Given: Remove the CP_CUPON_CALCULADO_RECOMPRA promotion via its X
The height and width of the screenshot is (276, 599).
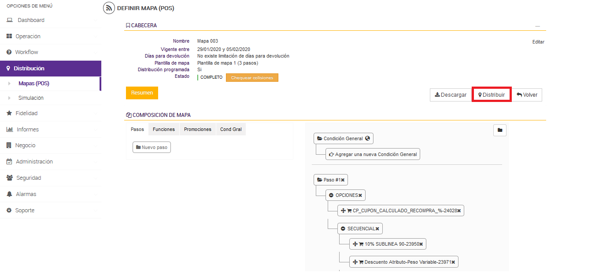Looking at the screenshot, I should pos(459,211).
